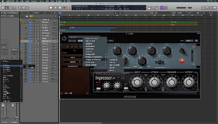218x124 pixels.
Task: Click the plugin power bypass button
Action: (x=64, y=38)
